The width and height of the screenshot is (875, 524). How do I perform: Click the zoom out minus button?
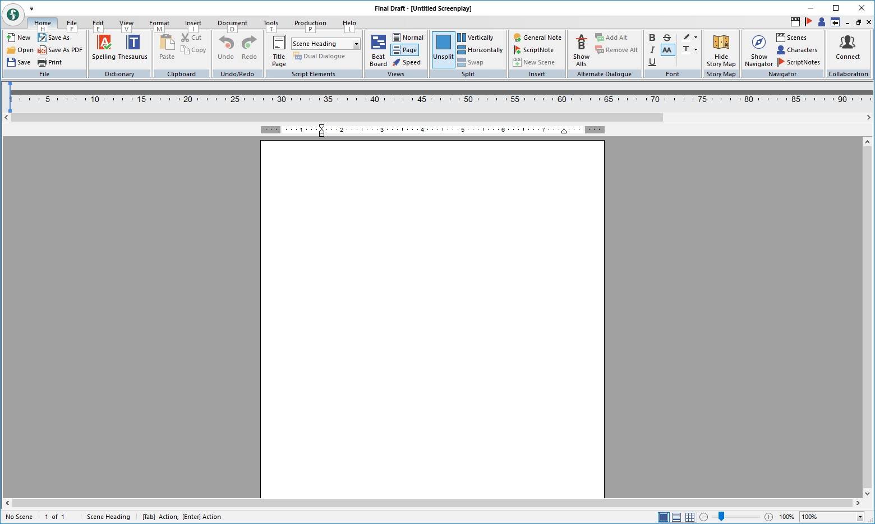[x=704, y=517]
